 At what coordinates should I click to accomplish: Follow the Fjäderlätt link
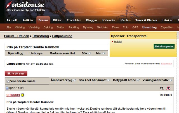point(166,64)
